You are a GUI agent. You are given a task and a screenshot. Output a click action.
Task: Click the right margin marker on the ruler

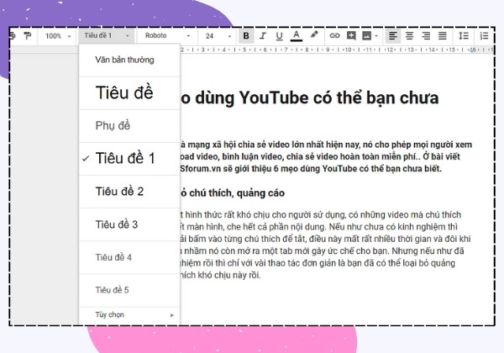(472, 50)
